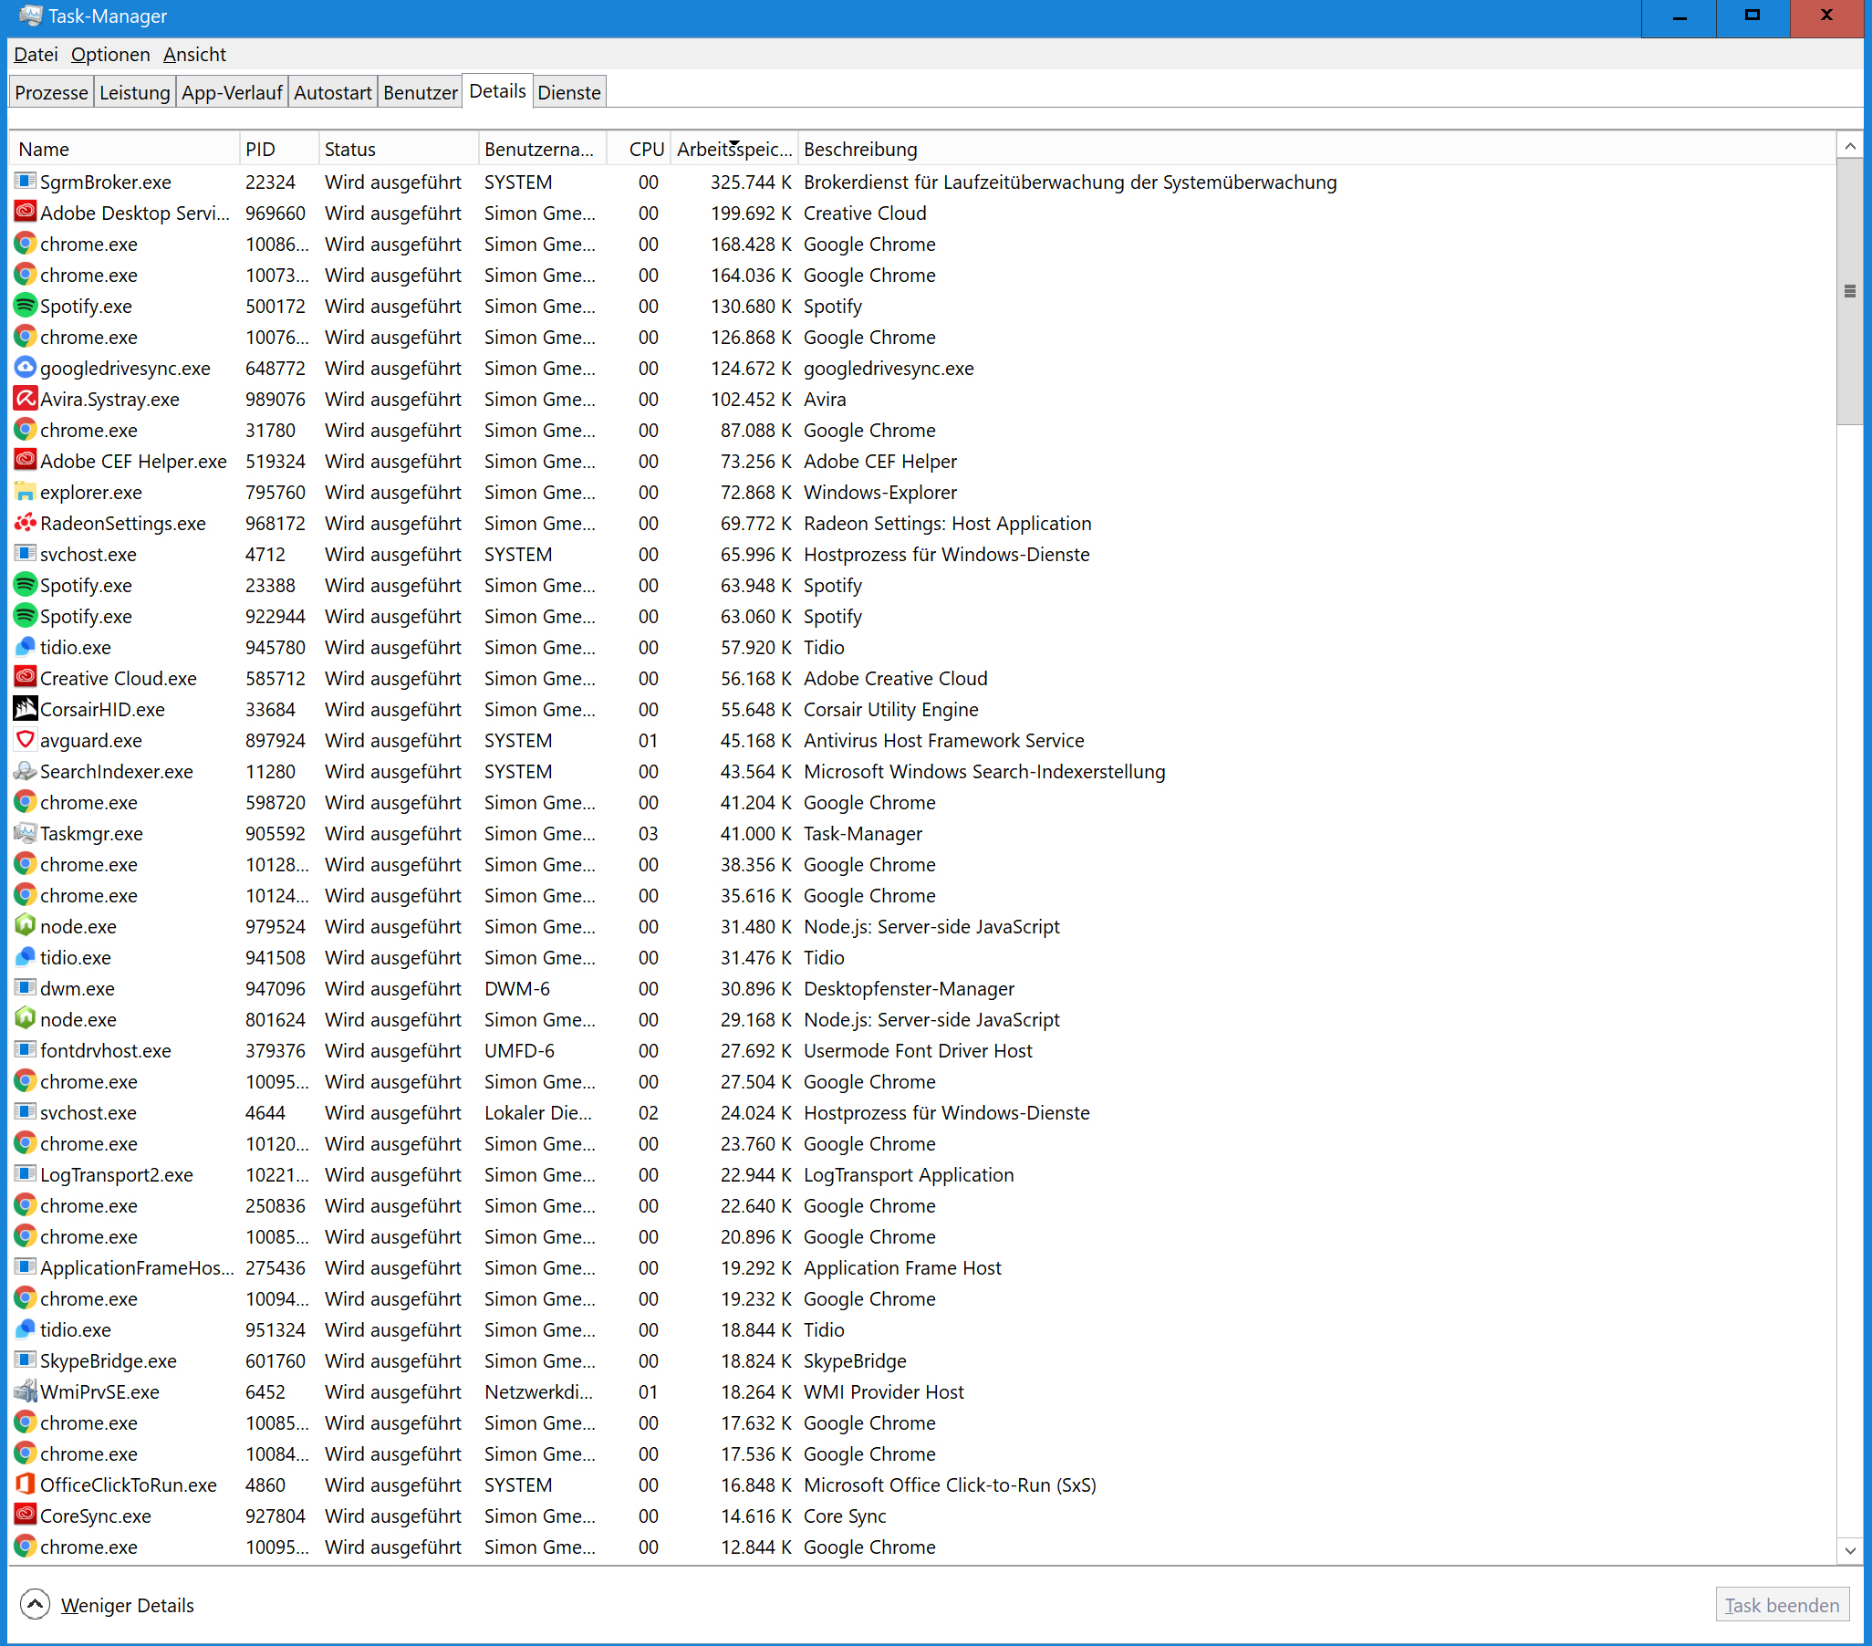Click the CorsairHID.exe icon
Image resolution: width=1872 pixels, height=1646 pixels.
25,709
